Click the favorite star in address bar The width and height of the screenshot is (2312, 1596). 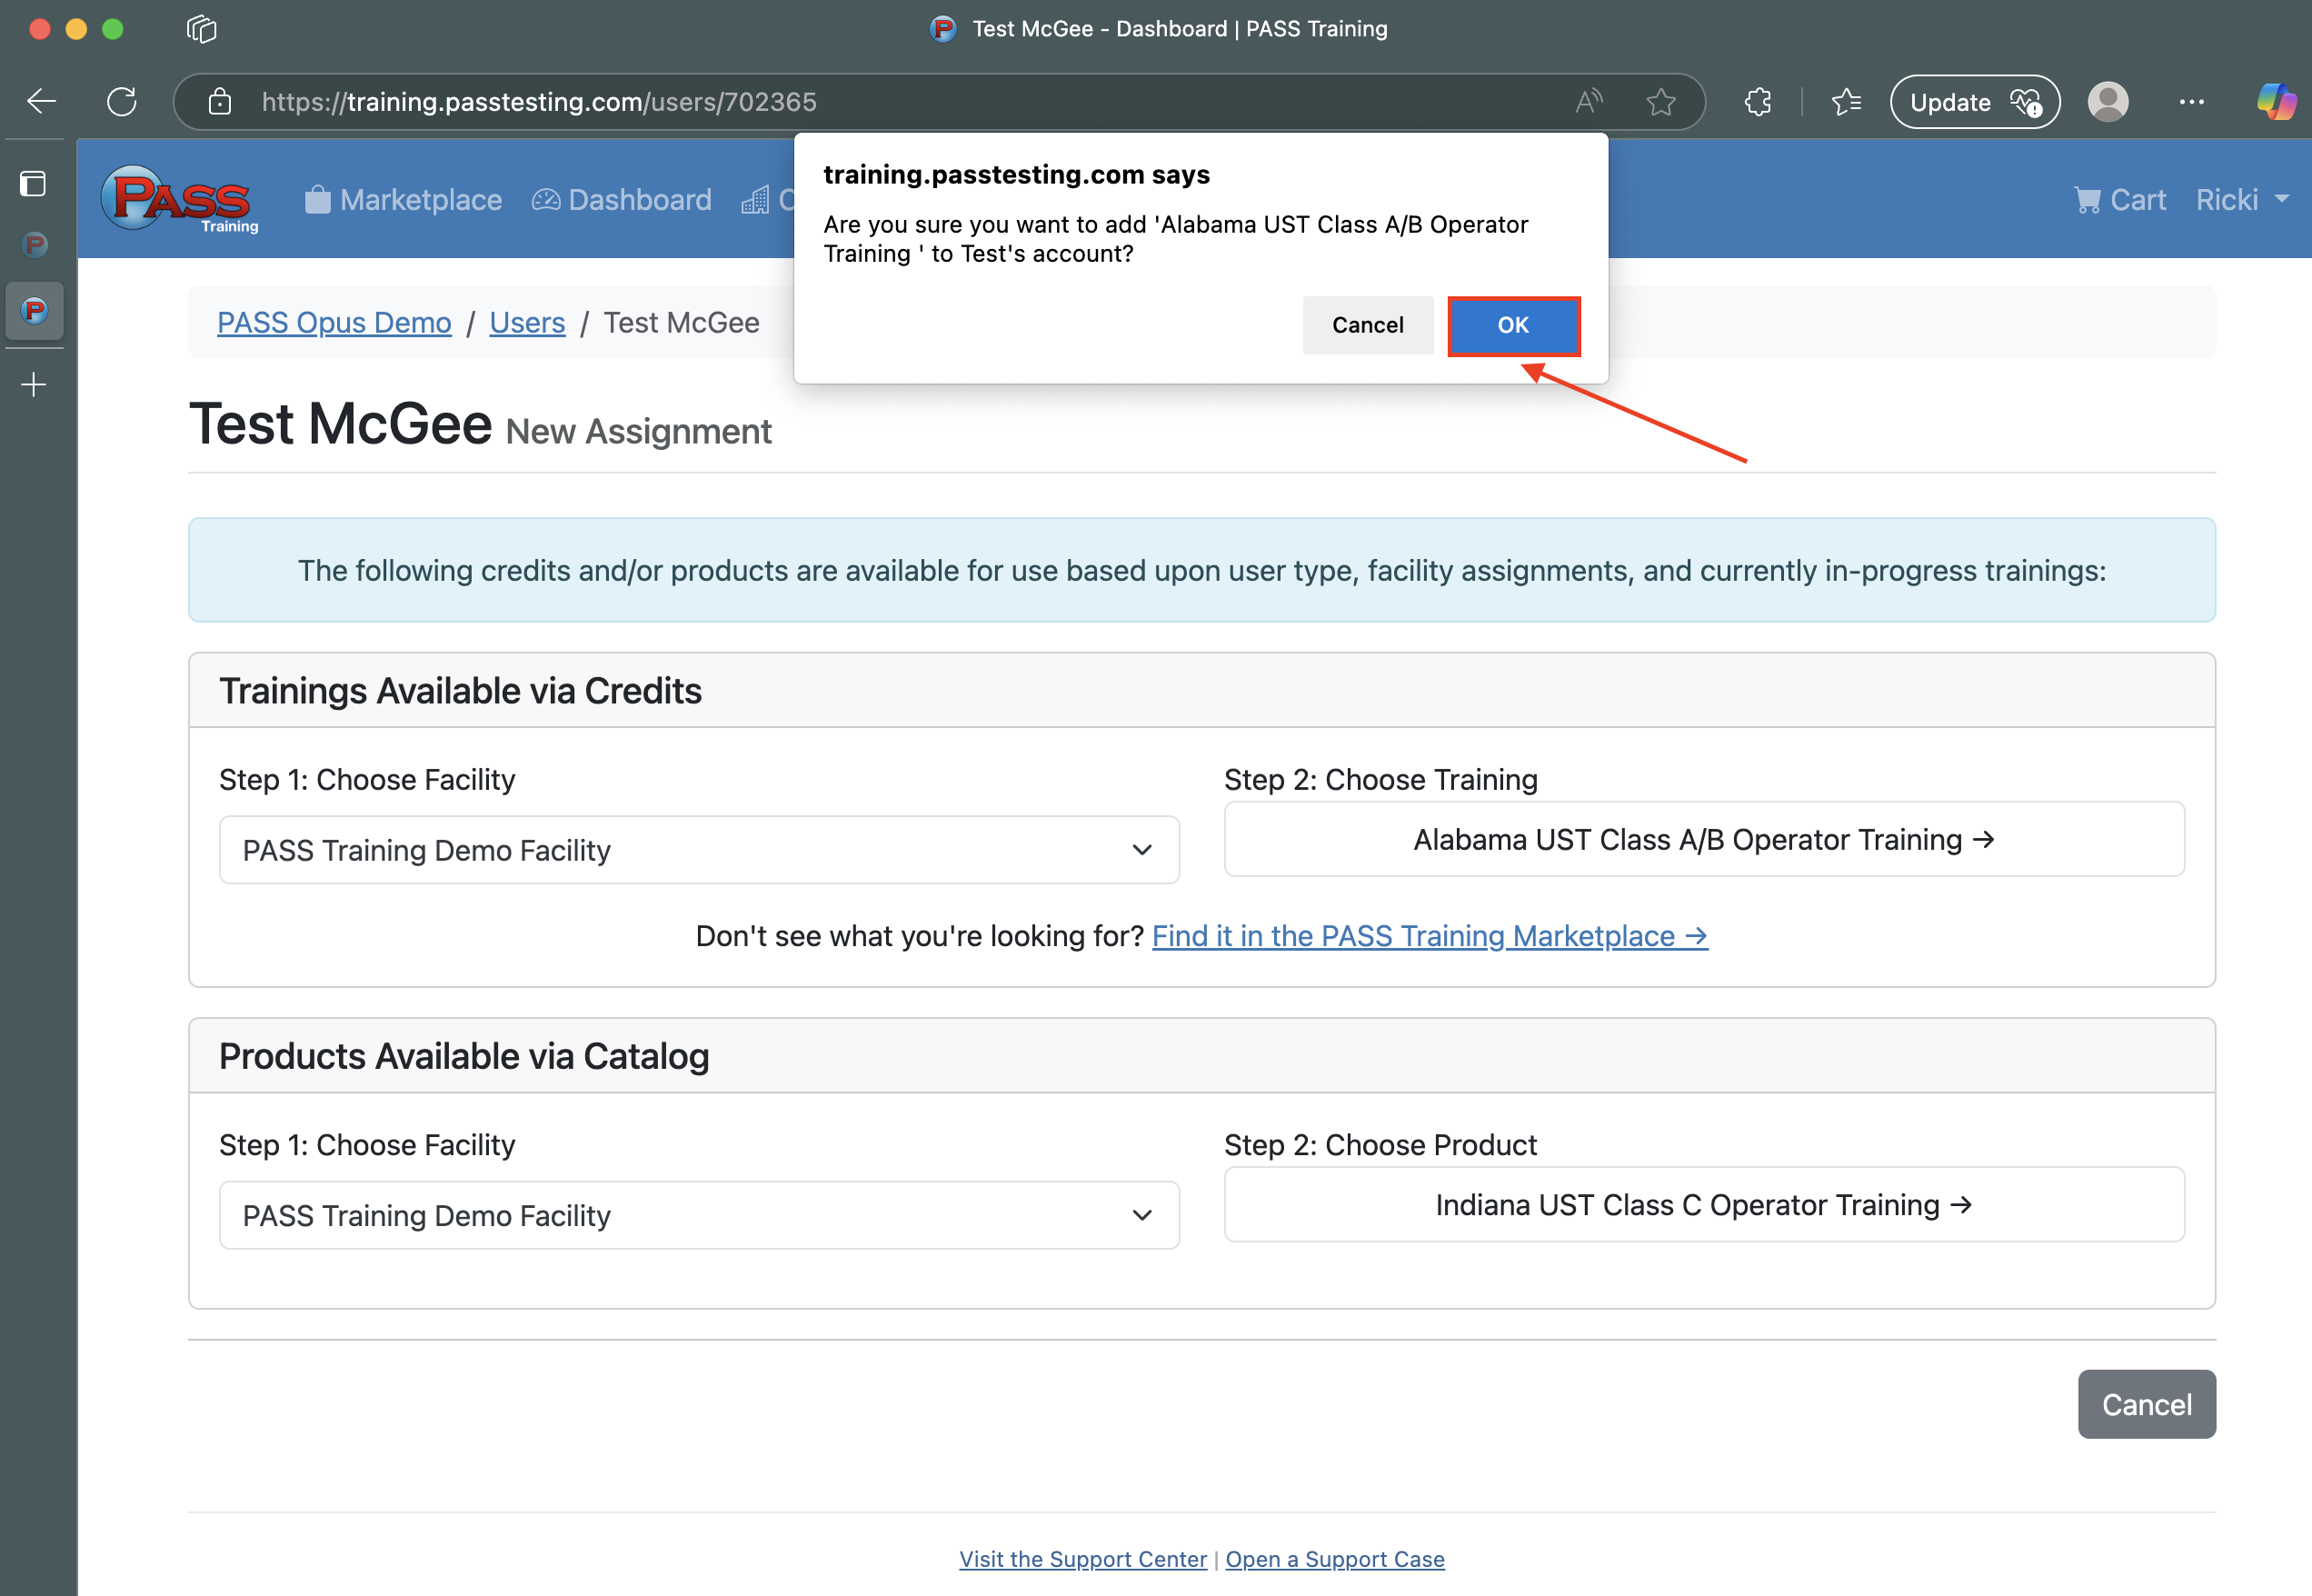point(1660,101)
